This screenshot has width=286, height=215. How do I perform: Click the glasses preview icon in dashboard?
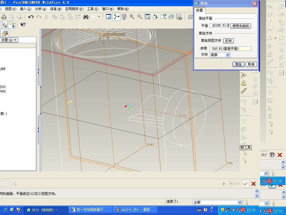tap(237, 184)
